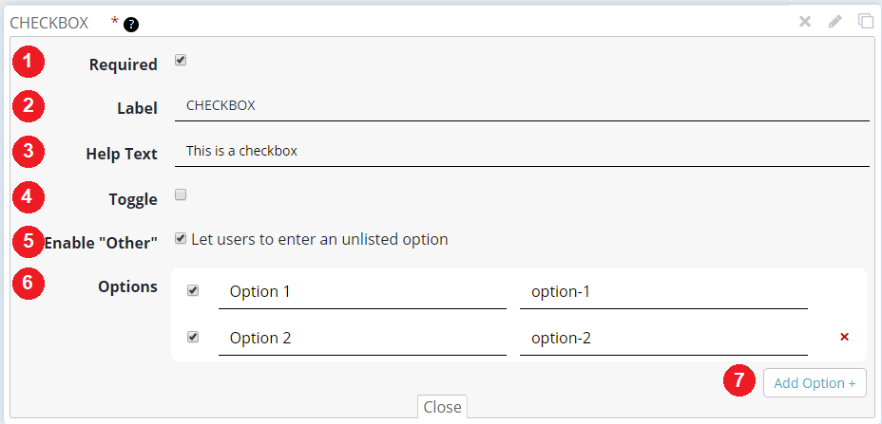Click the pencil edit icon
882x424 pixels.
[x=835, y=21]
